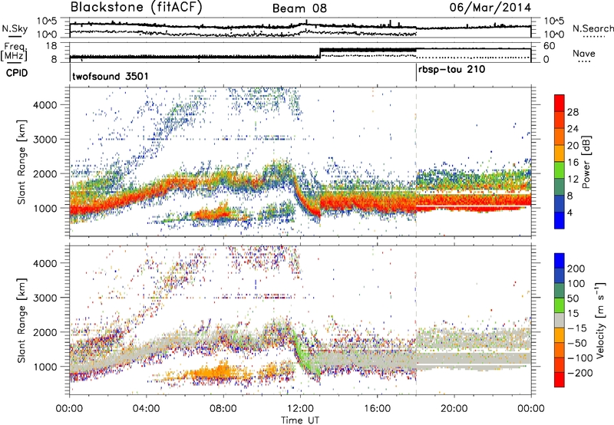
Task: Click the Slant Range label of power panel
Action: click(21, 162)
